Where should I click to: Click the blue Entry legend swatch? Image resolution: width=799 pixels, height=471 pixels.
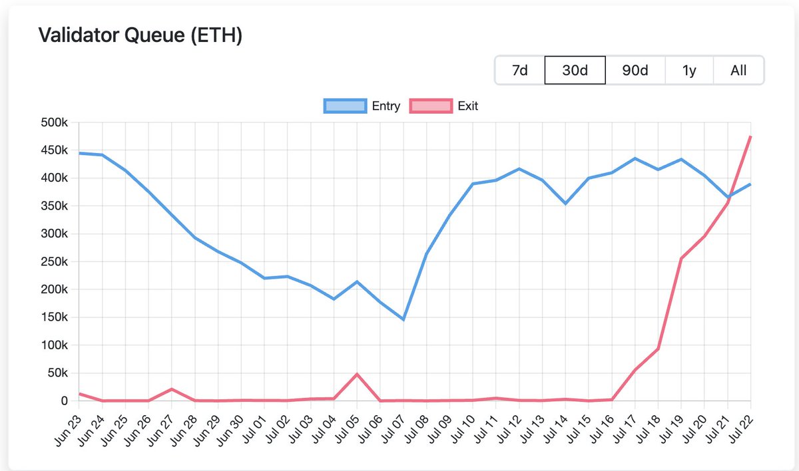coord(345,106)
